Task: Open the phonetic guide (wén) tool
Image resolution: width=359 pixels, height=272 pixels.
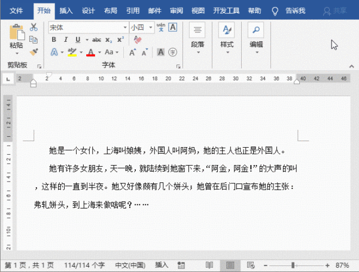Action: point(161,27)
